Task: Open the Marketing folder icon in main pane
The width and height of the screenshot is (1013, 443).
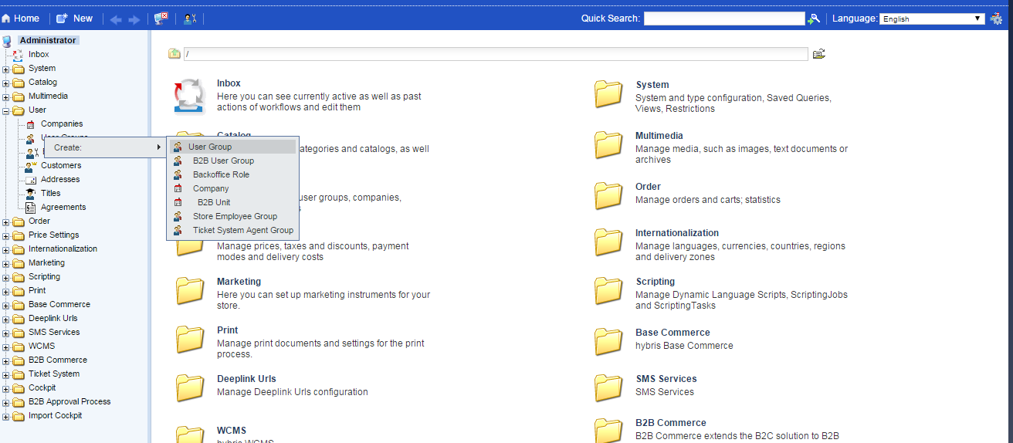Action: (190, 291)
